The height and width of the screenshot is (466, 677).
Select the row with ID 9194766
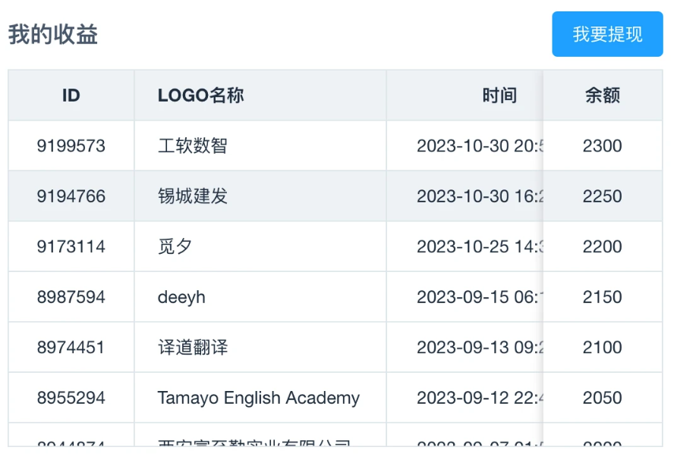pos(71,196)
